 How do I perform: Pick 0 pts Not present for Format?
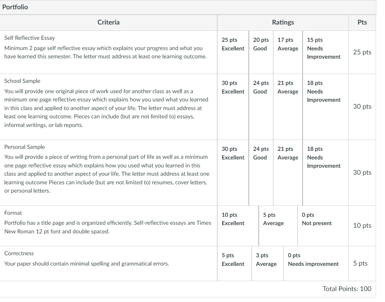pos(323,226)
